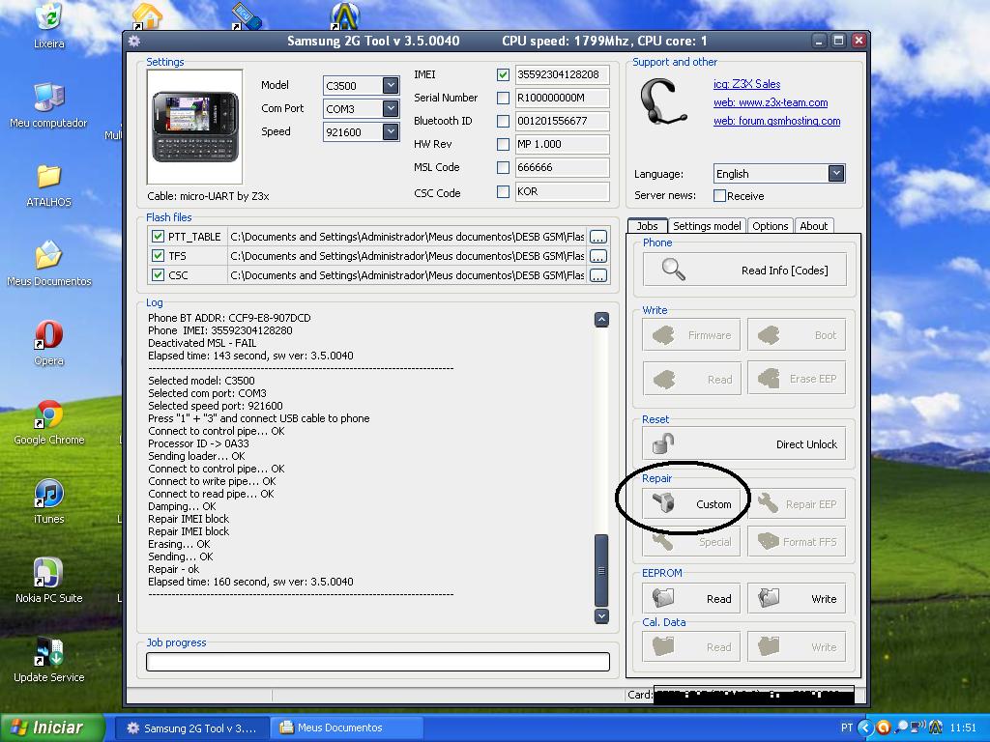Image resolution: width=990 pixels, height=742 pixels.
Task: Open the Model dropdown
Action: [391, 85]
